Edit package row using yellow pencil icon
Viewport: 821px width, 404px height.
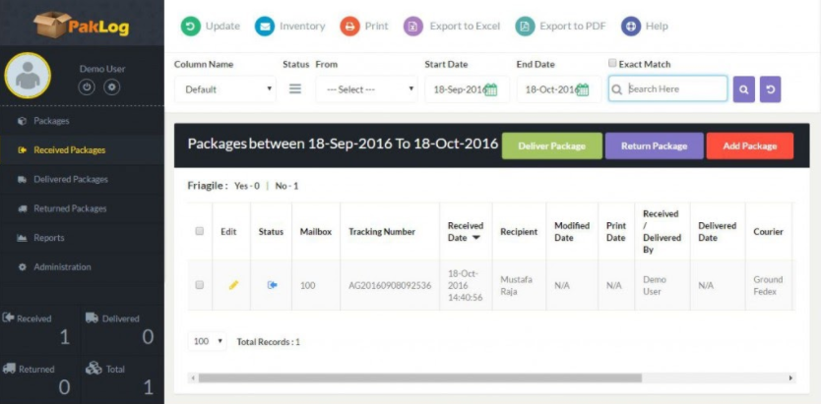233,285
